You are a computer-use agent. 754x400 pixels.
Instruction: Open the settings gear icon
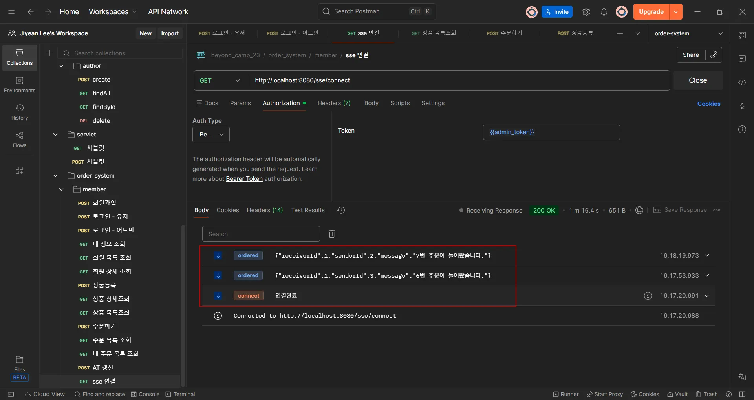click(x=586, y=12)
